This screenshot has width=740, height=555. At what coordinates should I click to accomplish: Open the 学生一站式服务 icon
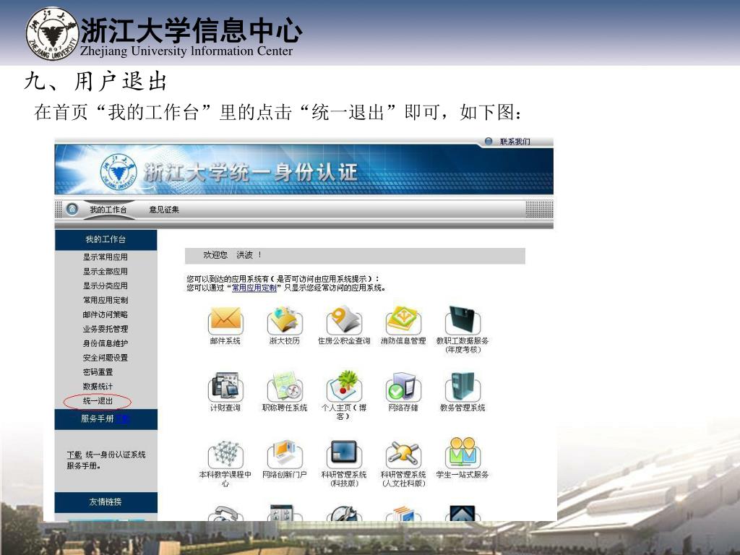pyautogui.click(x=462, y=452)
